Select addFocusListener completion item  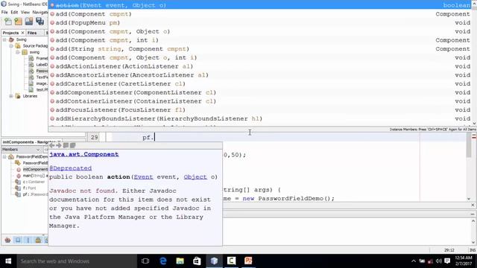coord(260,110)
